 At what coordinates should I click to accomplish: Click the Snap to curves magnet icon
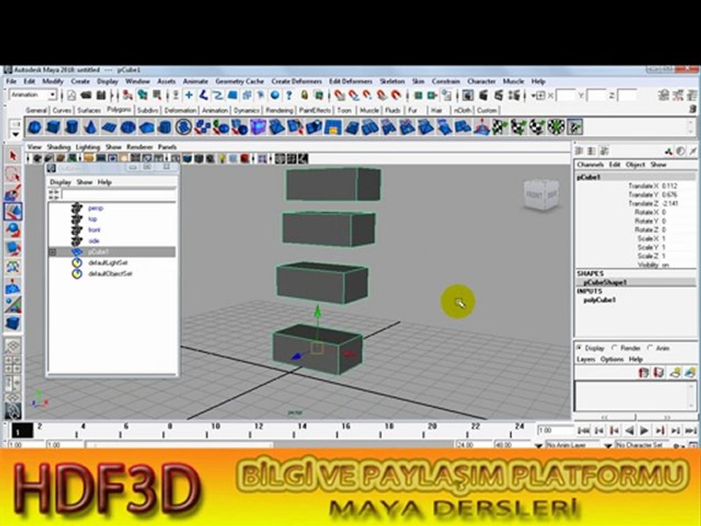353,95
